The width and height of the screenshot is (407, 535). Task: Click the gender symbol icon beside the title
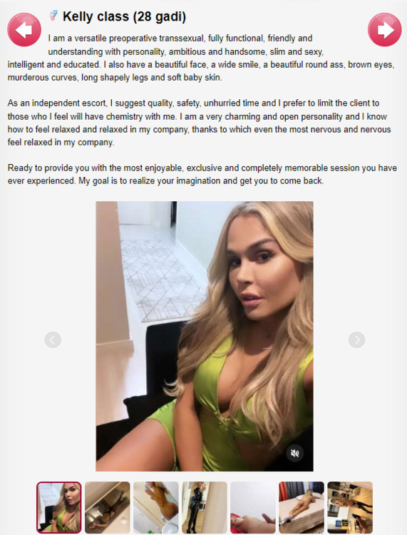53,16
